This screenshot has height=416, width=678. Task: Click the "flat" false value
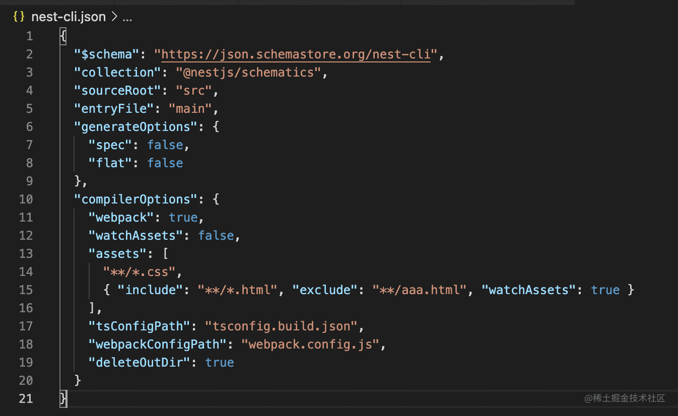click(165, 163)
